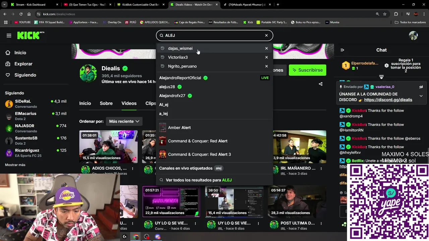Viewport: 429px width, 241px height.
Task: Click the Kick logo
Action: tap(30, 35)
